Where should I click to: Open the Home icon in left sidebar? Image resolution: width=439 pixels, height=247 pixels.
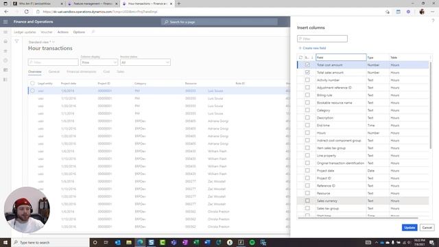pyautogui.click(x=5, y=41)
